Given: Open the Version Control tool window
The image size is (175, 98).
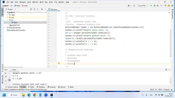Looking at the screenshot, I should (x=11, y=87).
